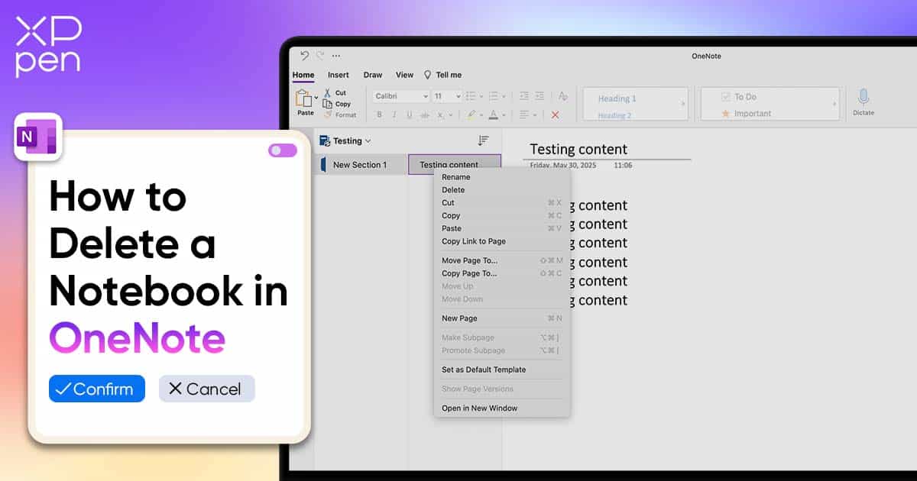The height and width of the screenshot is (481, 917).
Task: Toggle Bold formatting
Action: [379, 115]
